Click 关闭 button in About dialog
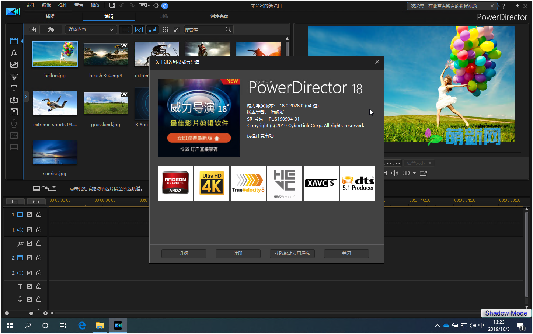The image size is (533, 334). [x=346, y=254]
